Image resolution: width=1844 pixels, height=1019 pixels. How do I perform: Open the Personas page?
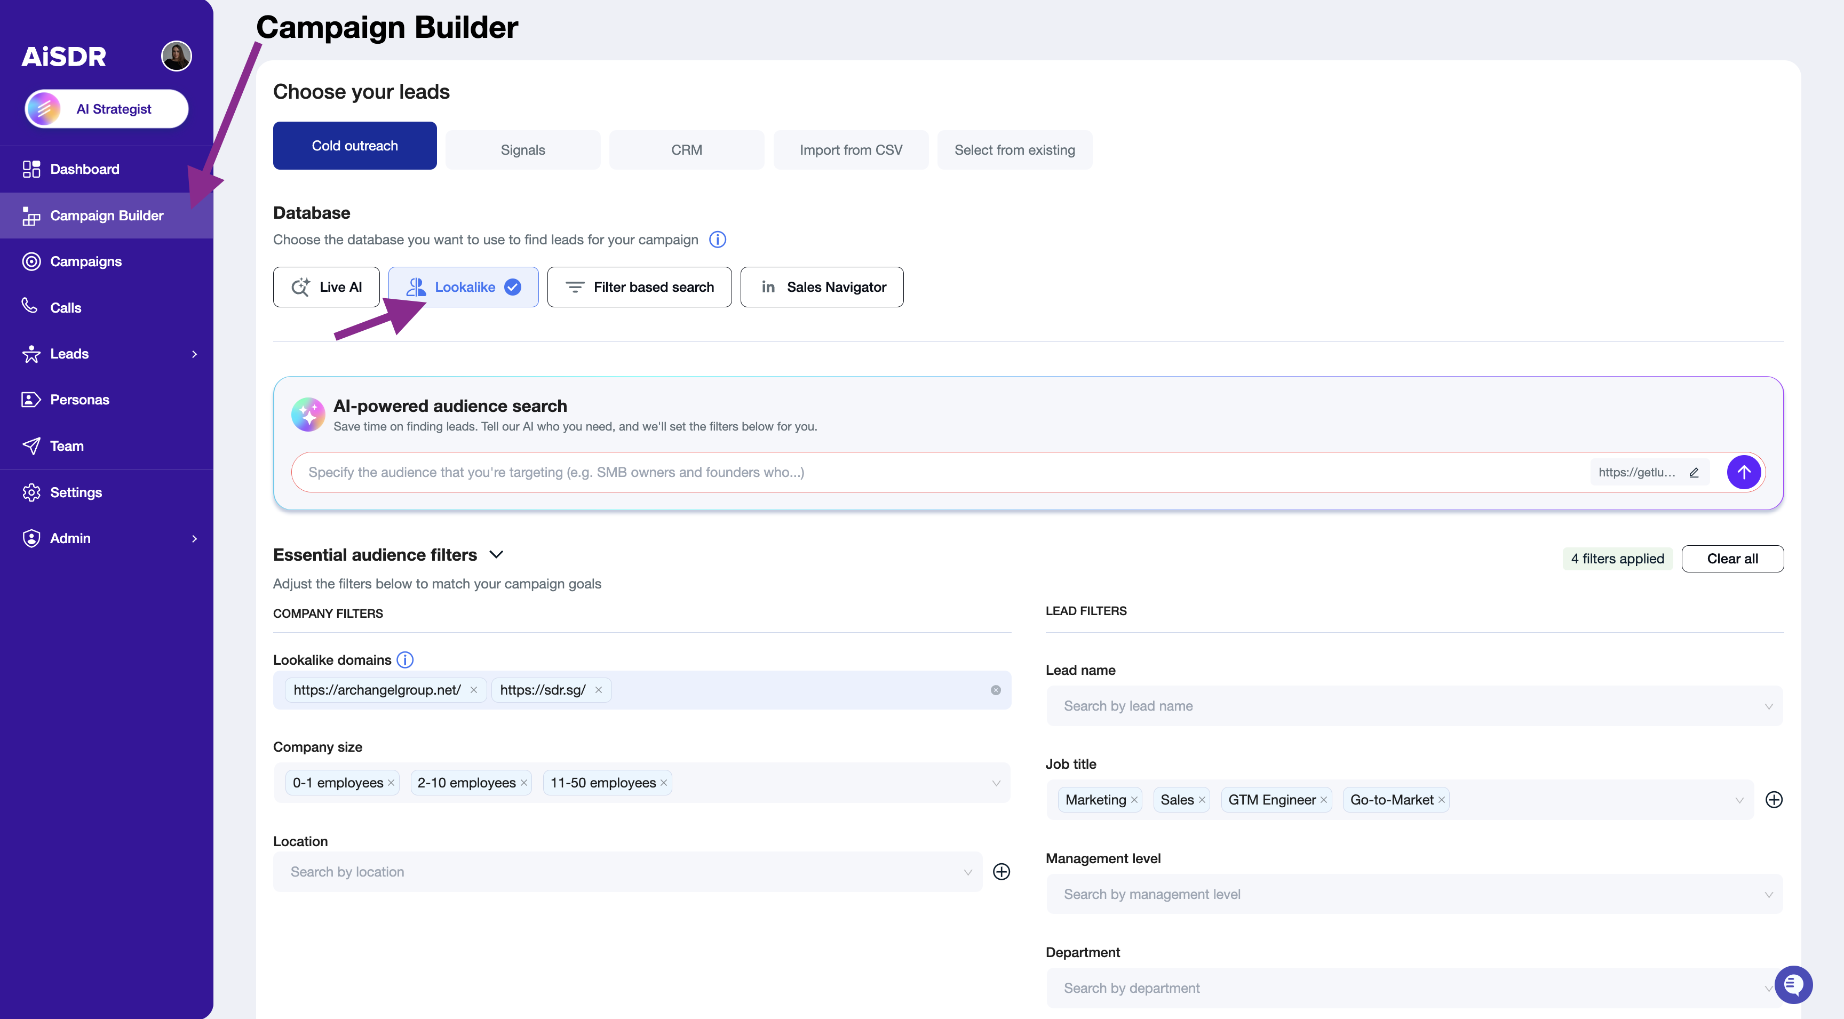107,399
